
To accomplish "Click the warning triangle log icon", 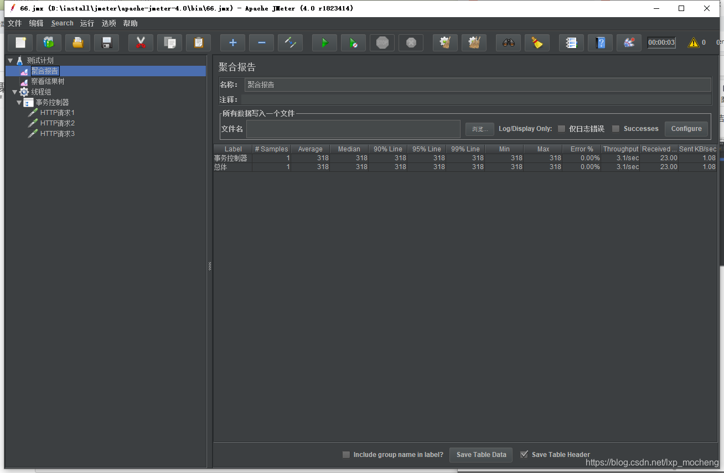I will click(x=694, y=43).
